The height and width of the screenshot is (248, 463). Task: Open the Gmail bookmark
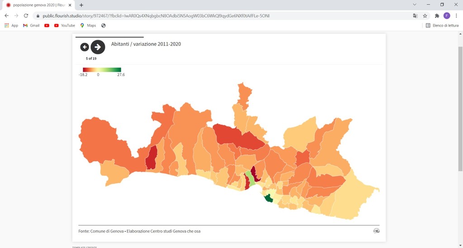coord(31,25)
